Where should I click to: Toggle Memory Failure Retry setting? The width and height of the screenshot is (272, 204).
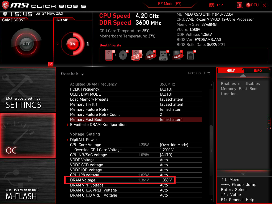[x=136, y=109]
